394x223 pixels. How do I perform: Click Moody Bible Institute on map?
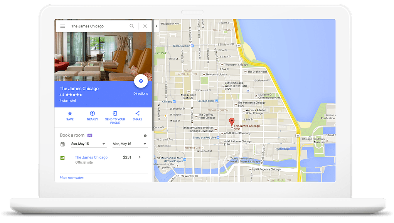tap(189, 96)
